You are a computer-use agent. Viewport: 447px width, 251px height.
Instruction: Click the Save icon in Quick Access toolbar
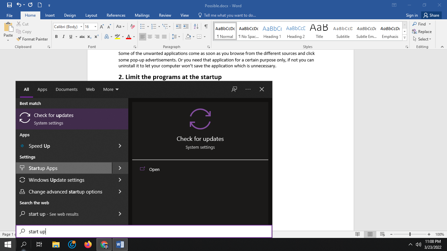[9, 5]
